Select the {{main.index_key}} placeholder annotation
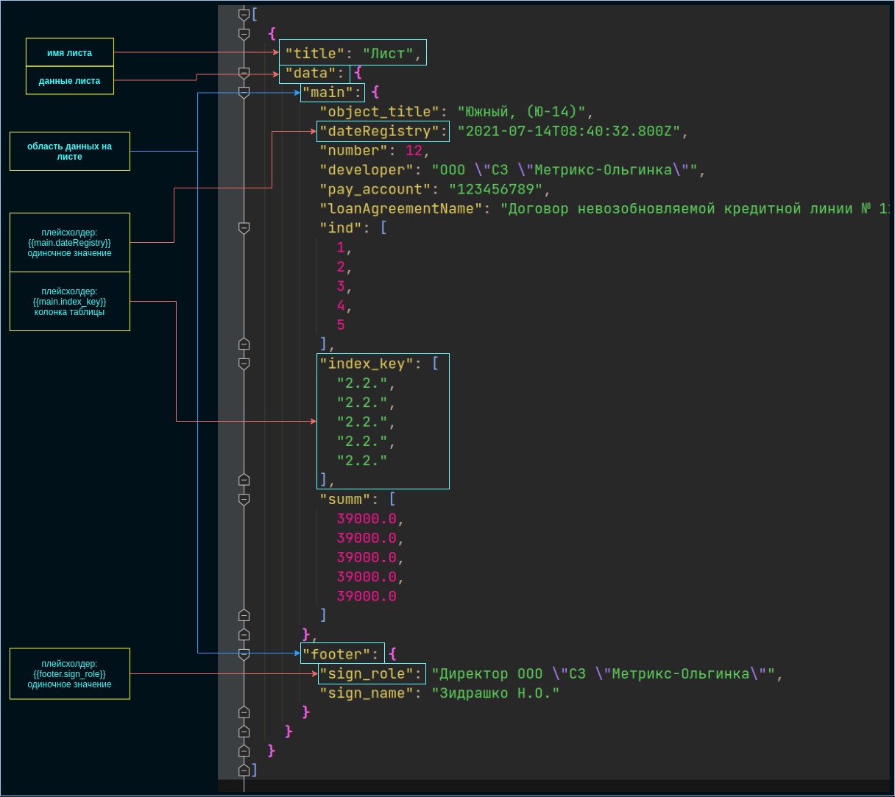 70,302
